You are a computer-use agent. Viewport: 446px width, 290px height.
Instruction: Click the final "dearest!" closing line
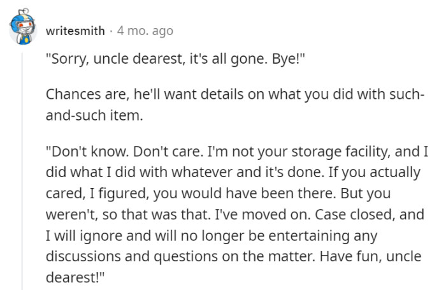coord(74,278)
